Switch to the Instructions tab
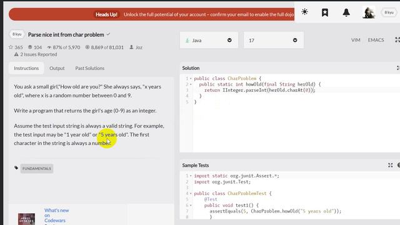The image size is (400, 225). pyautogui.click(x=26, y=68)
